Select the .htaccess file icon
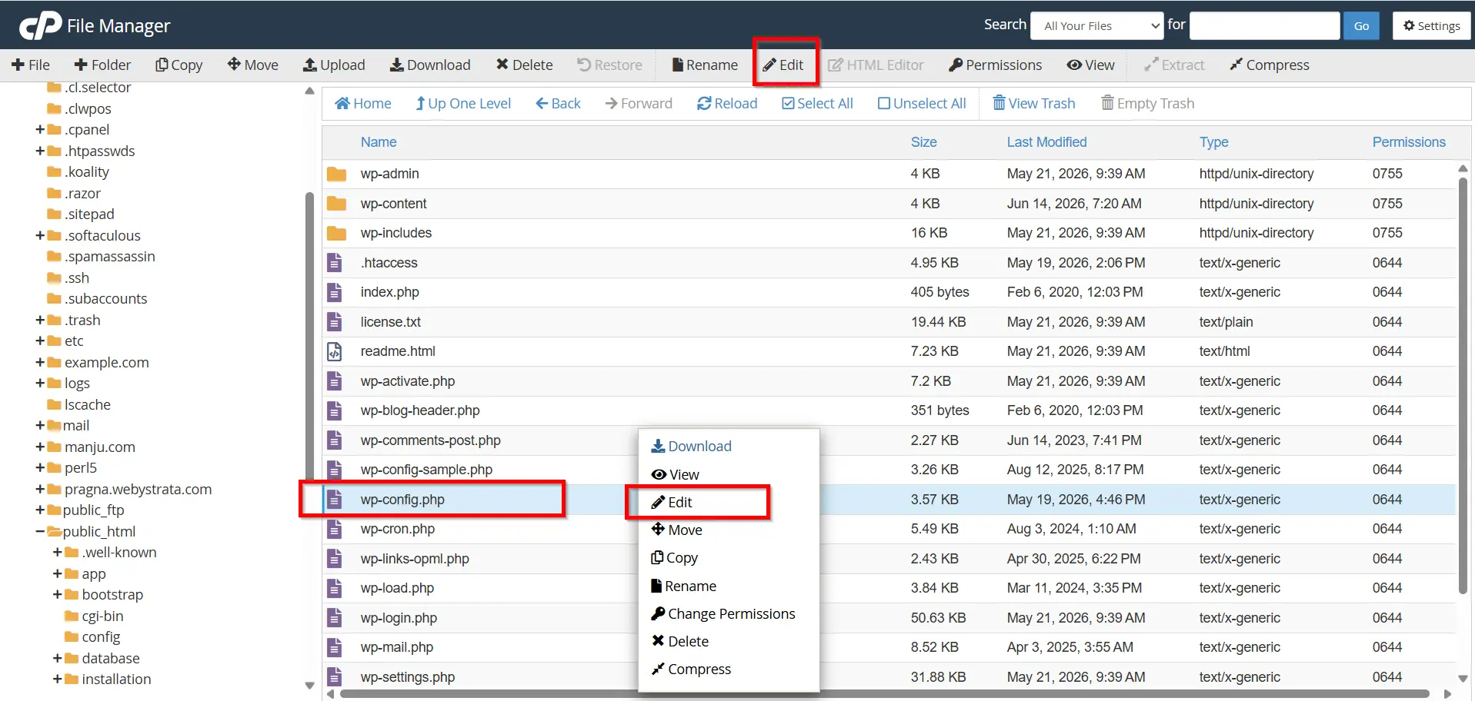1475x701 pixels. click(335, 263)
